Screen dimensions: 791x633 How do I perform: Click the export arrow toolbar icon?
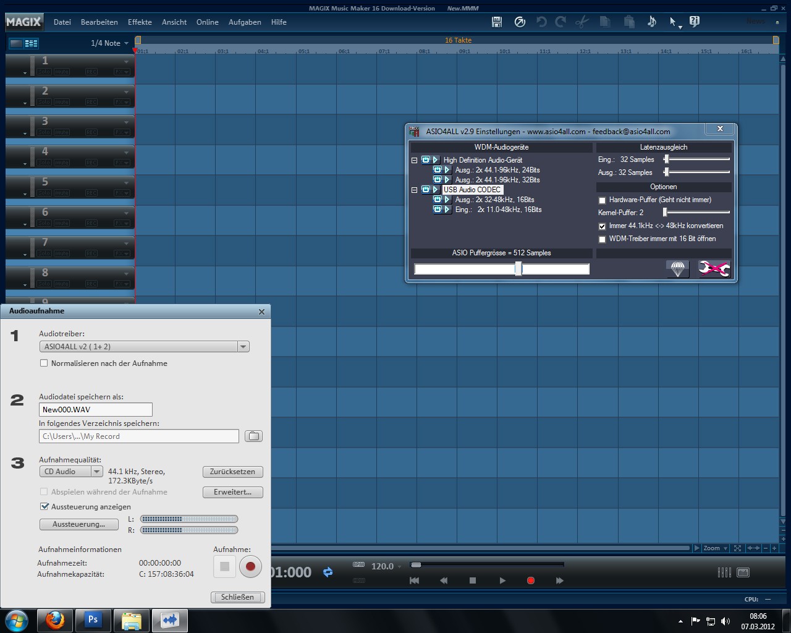[x=520, y=22]
